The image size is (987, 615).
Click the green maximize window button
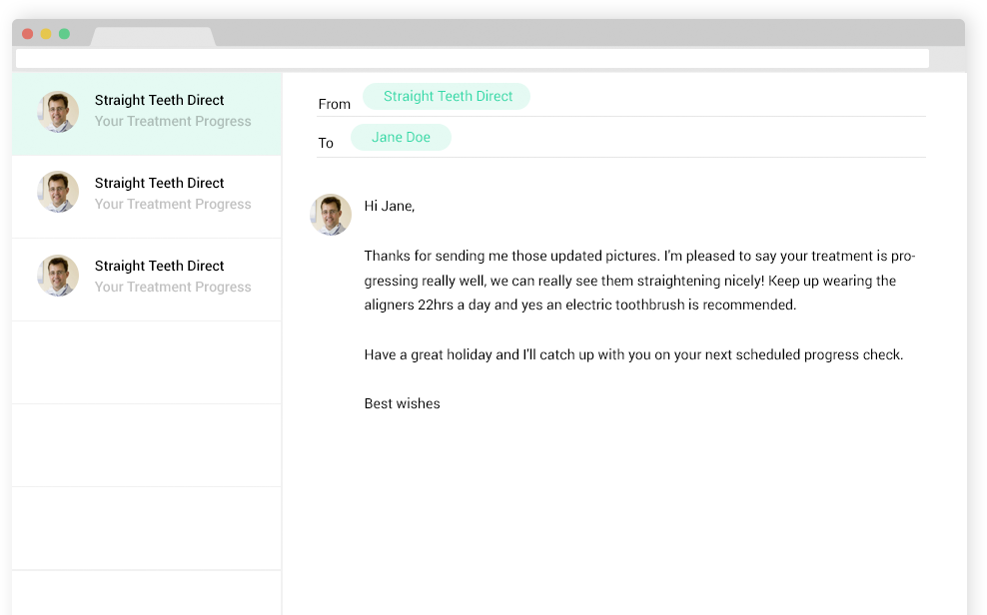coord(64,34)
